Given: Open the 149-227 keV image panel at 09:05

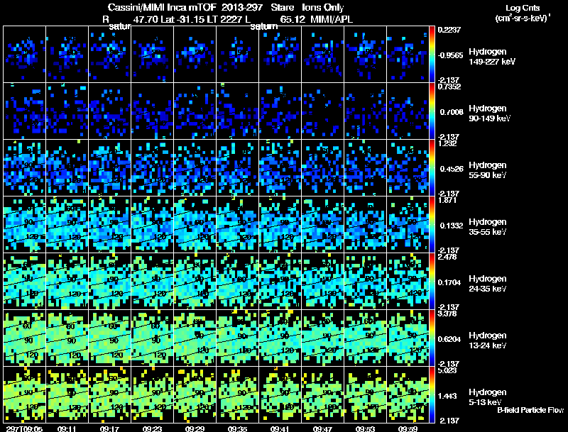Looking at the screenshot, I should (x=25, y=54).
